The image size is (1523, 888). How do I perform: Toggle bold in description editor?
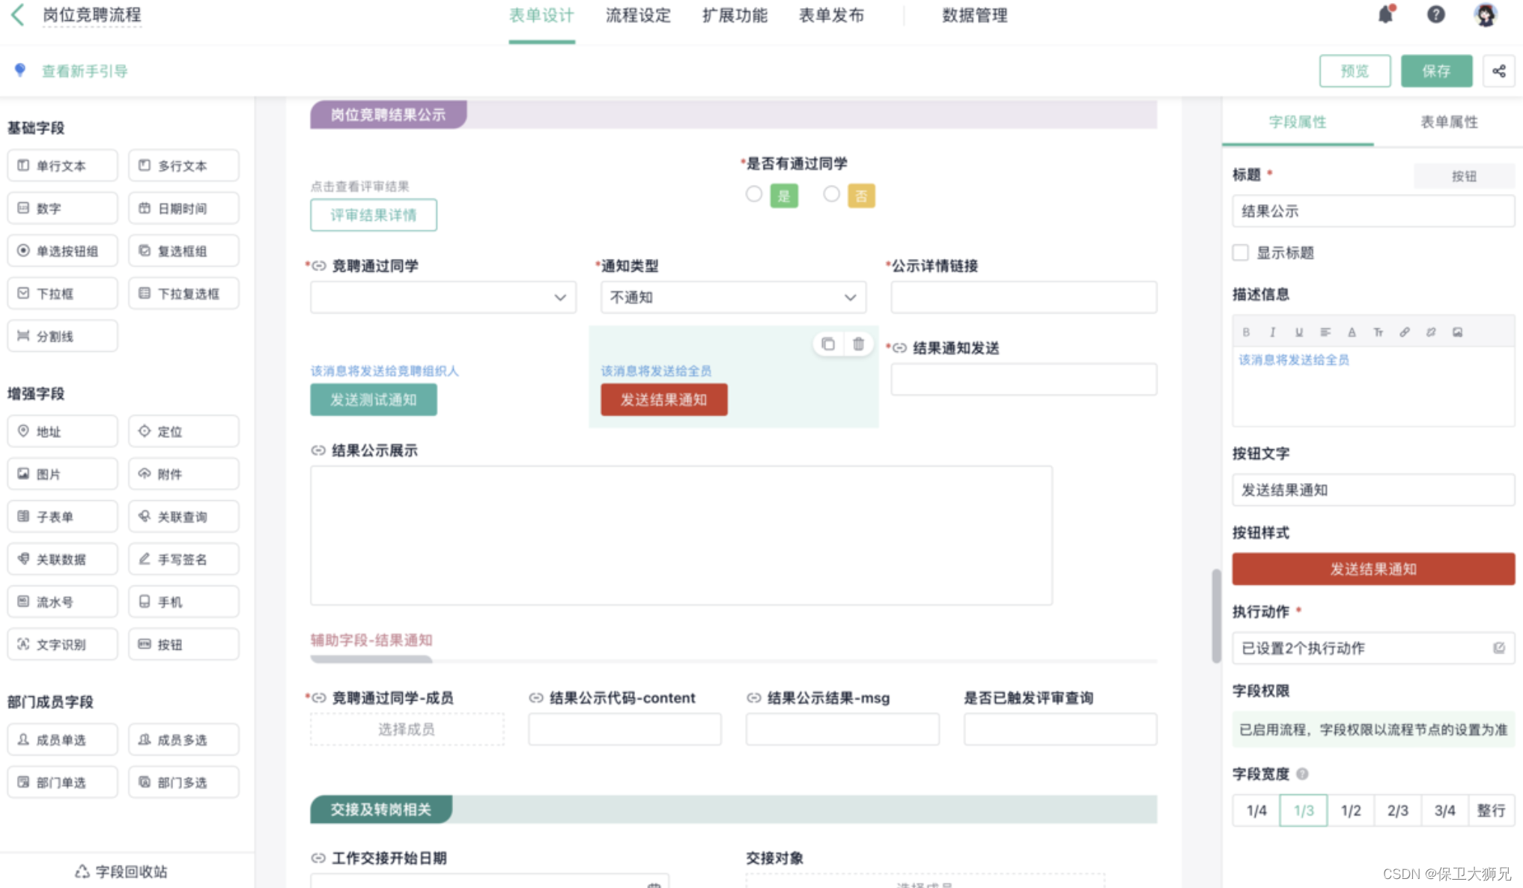click(x=1246, y=332)
